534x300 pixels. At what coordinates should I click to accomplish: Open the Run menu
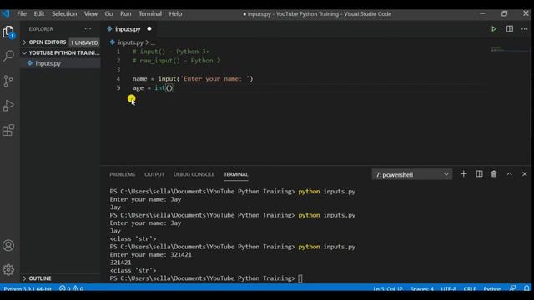[126, 13]
